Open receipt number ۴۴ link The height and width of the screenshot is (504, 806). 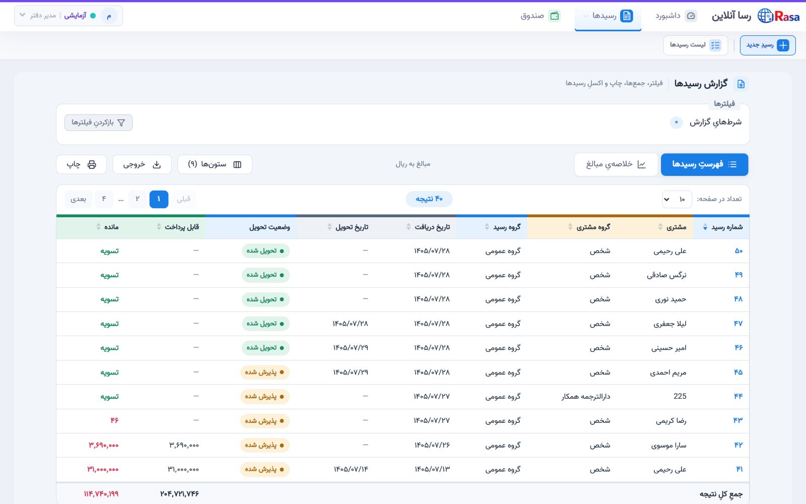pyautogui.click(x=738, y=397)
